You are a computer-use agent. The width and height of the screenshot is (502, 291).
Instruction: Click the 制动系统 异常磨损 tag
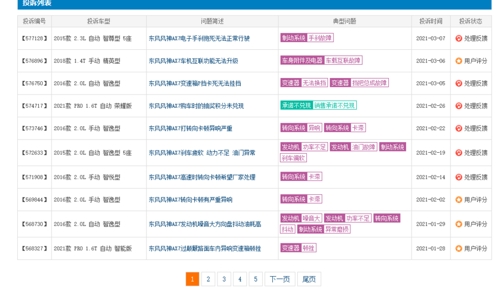click(x=324, y=229)
